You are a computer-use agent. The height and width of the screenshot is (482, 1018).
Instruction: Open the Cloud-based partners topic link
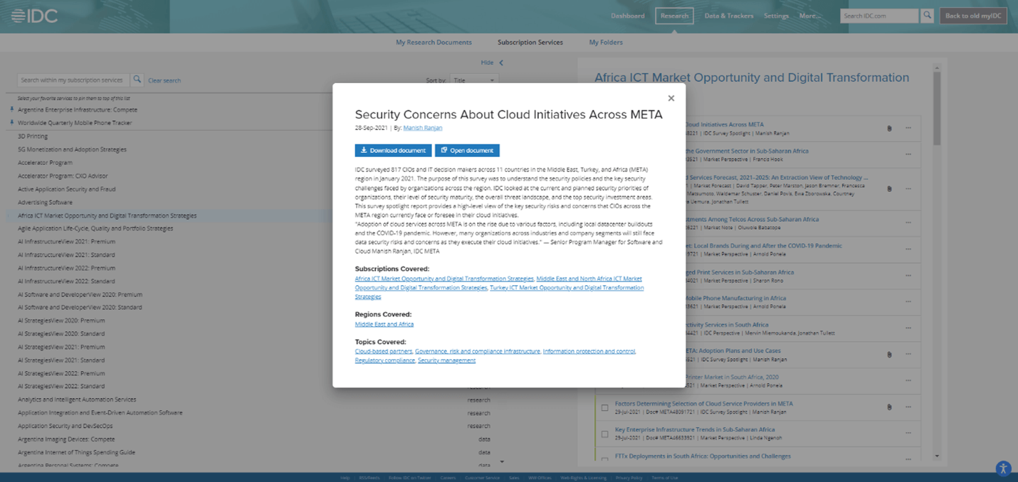[x=384, y=351]
